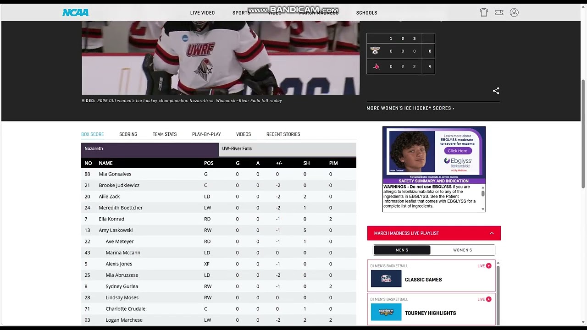Select the UW-River Falls team tab
The width and height of the screenshot is (587, 330).
(x=288, y=149)
